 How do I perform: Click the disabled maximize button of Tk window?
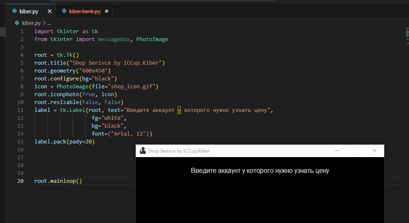[x=355, y=150]
